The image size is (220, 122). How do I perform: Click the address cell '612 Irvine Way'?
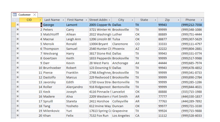[x=100, y=106]
